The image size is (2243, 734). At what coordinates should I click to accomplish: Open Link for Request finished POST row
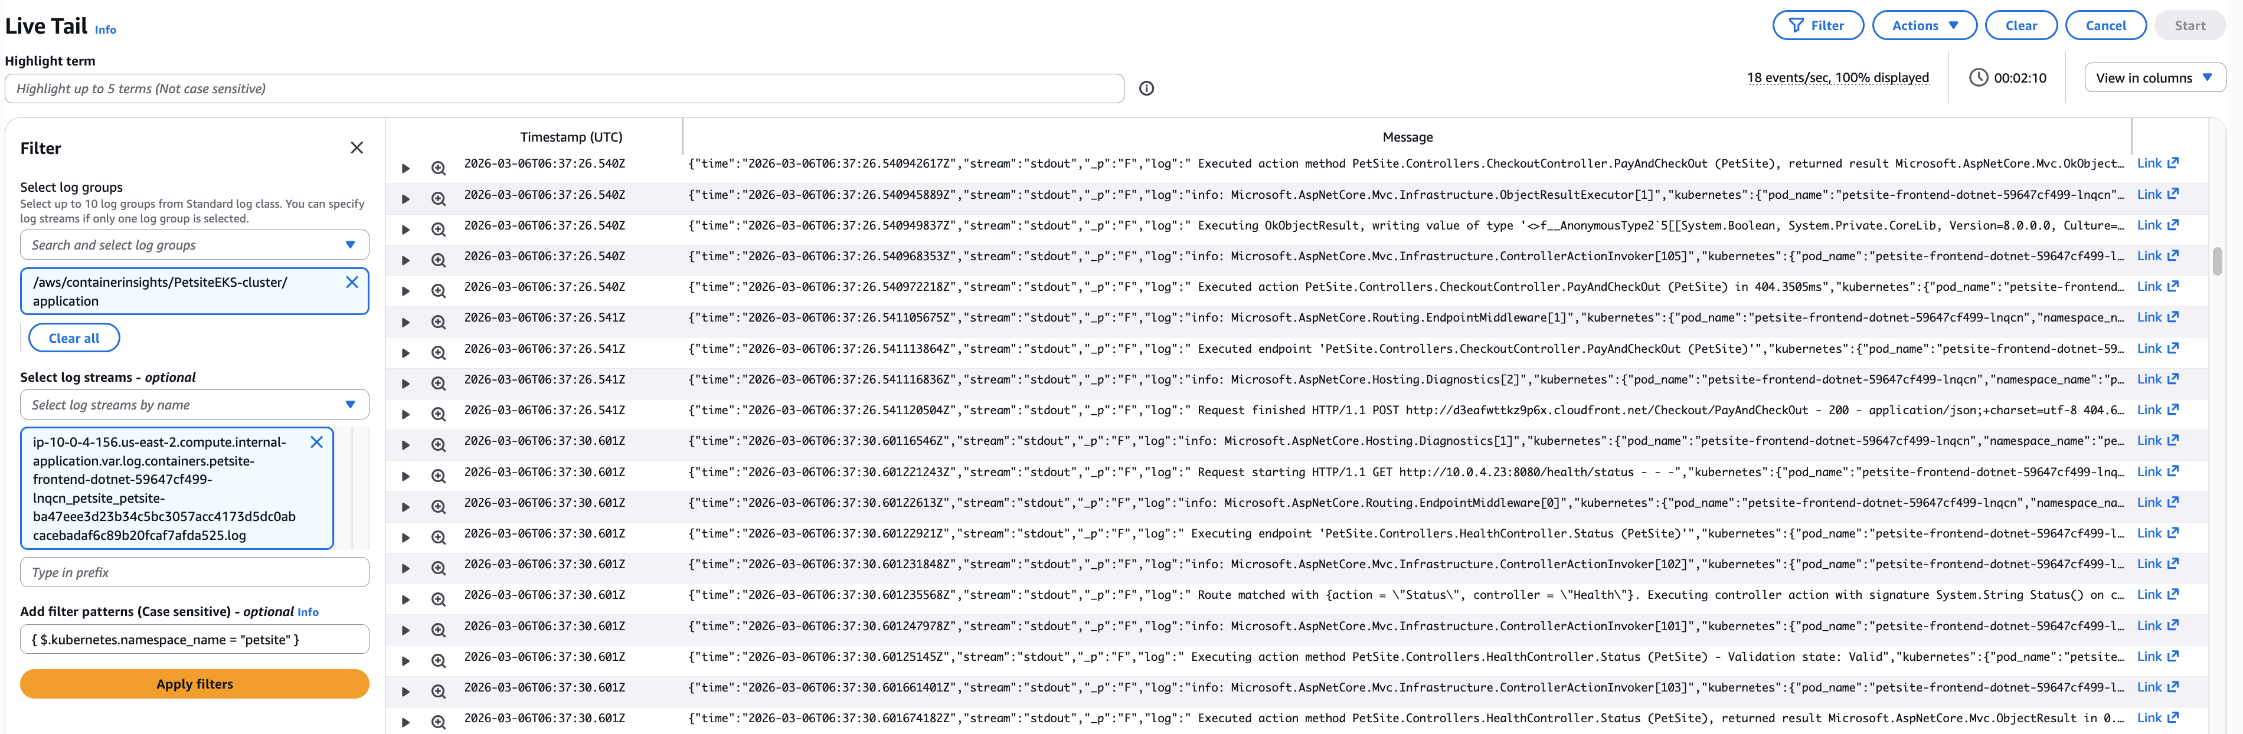[x=2157, y=409]
